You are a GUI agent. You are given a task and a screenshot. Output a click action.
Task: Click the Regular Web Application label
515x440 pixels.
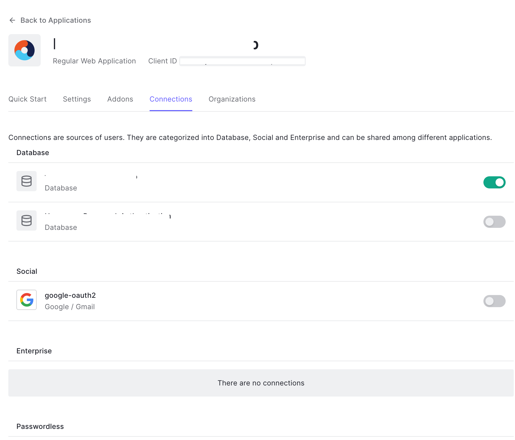point(94,61)
